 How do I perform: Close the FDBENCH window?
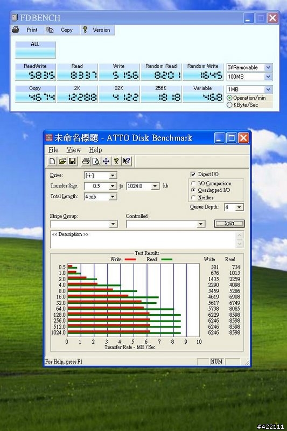pos(272,18)
